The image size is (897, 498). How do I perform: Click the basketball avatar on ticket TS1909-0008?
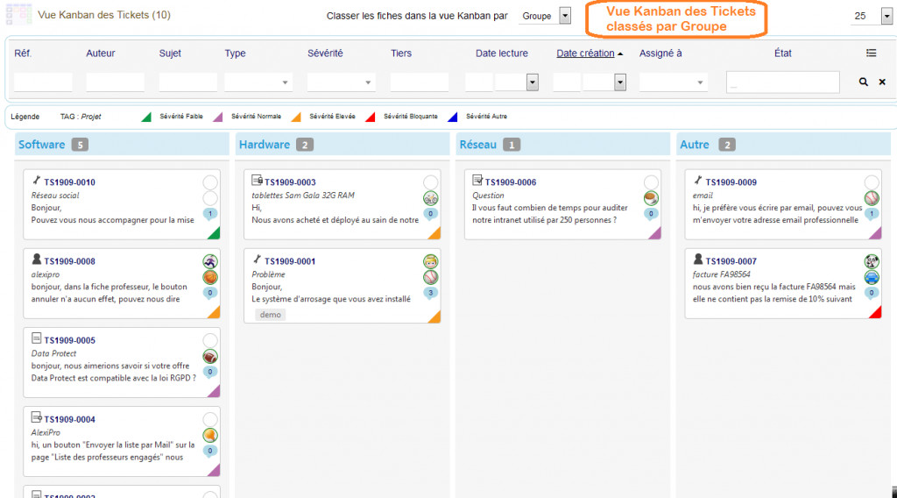pos(210,278)
